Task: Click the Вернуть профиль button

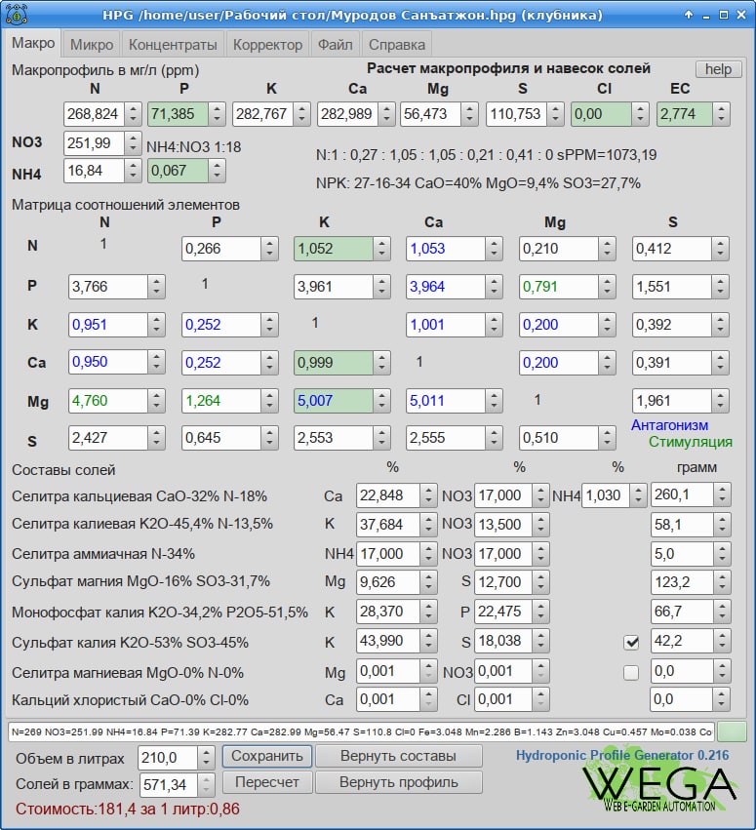Action: click(398, 782)
